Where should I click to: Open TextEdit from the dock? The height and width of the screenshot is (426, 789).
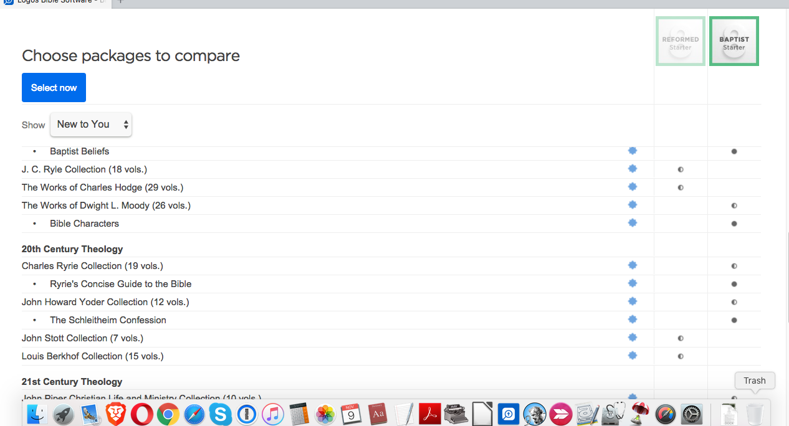tap(404, 414)
